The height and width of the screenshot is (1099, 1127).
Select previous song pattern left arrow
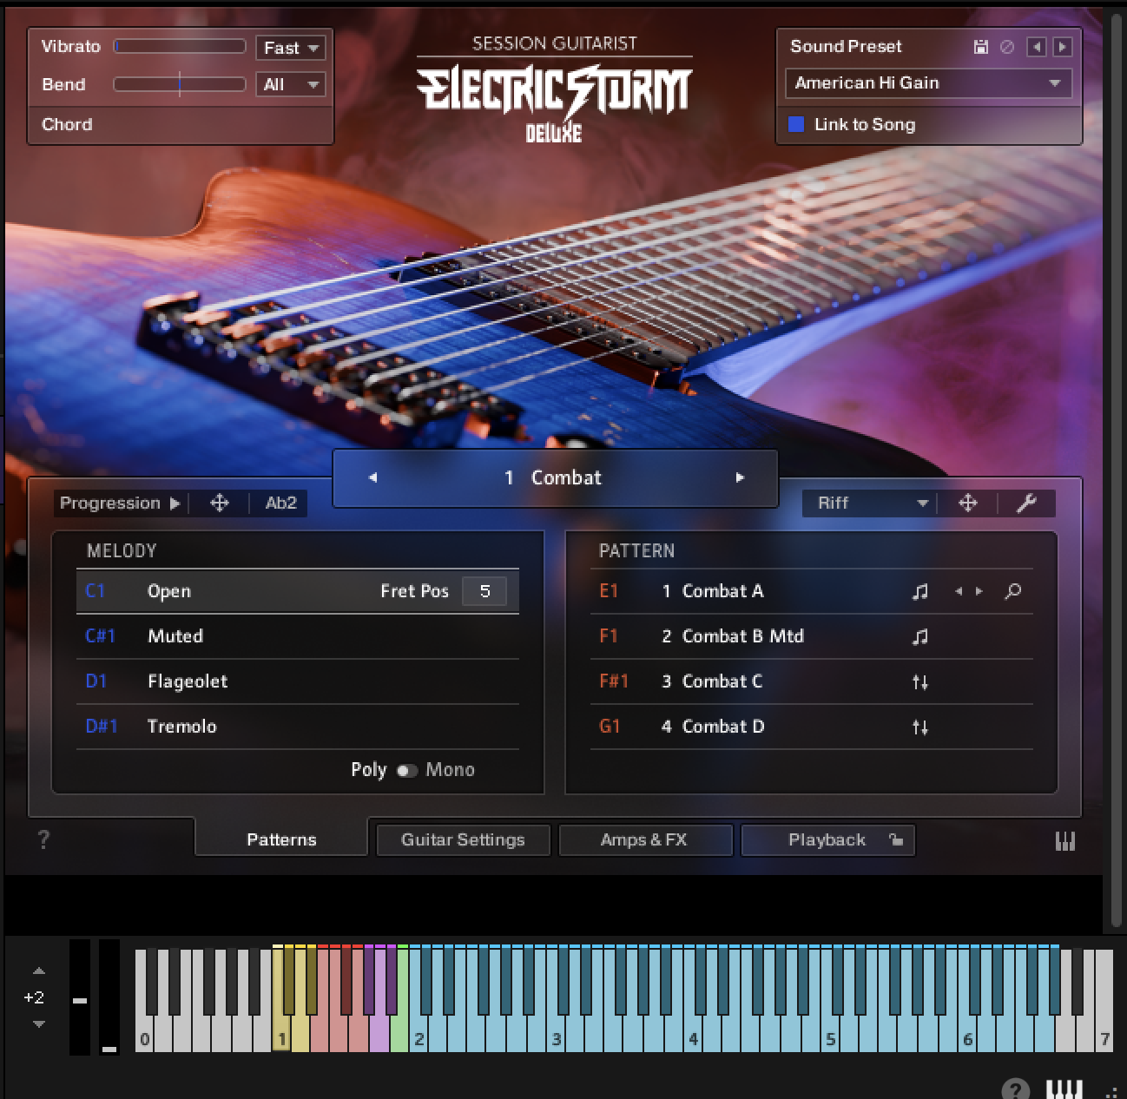[372, 477]
